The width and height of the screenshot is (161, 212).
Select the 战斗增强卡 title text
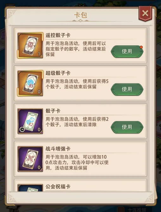coord(58,149)
